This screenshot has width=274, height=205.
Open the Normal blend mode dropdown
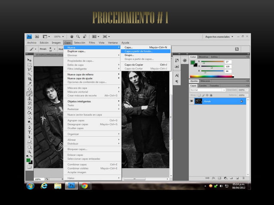[x=207, y=90]
